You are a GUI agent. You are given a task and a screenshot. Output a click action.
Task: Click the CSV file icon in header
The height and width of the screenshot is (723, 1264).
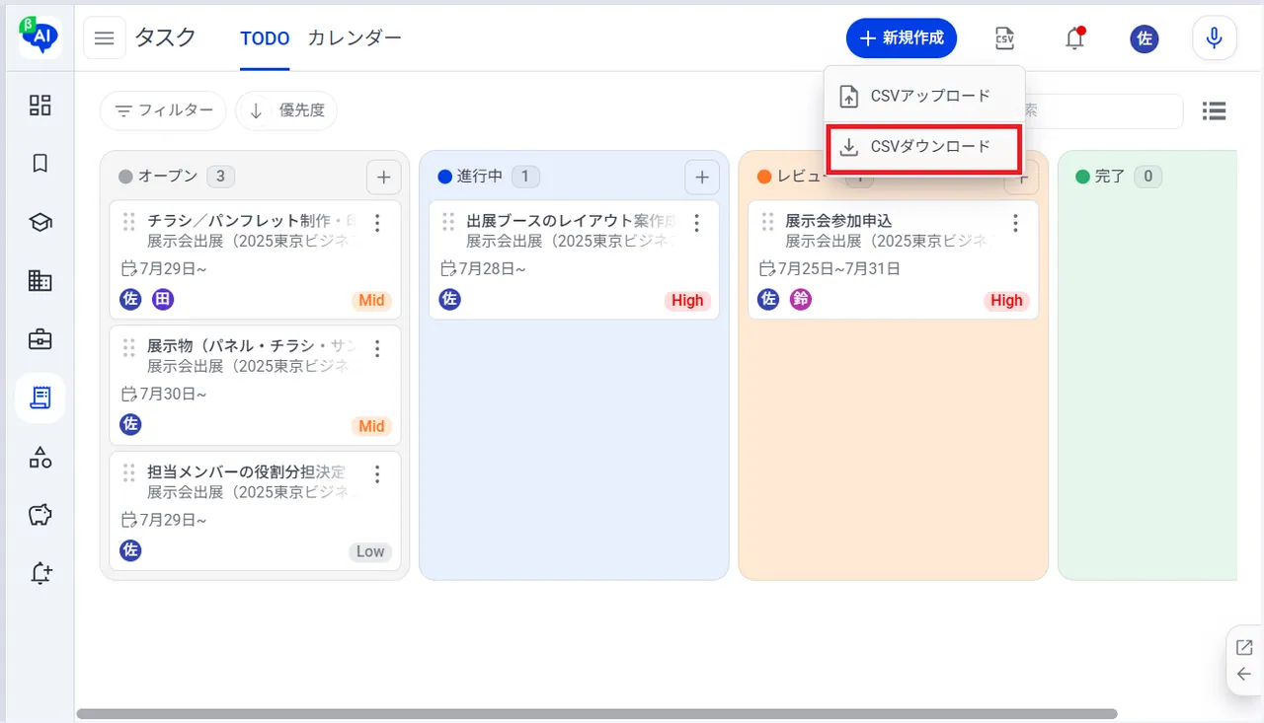[1004, 38]
